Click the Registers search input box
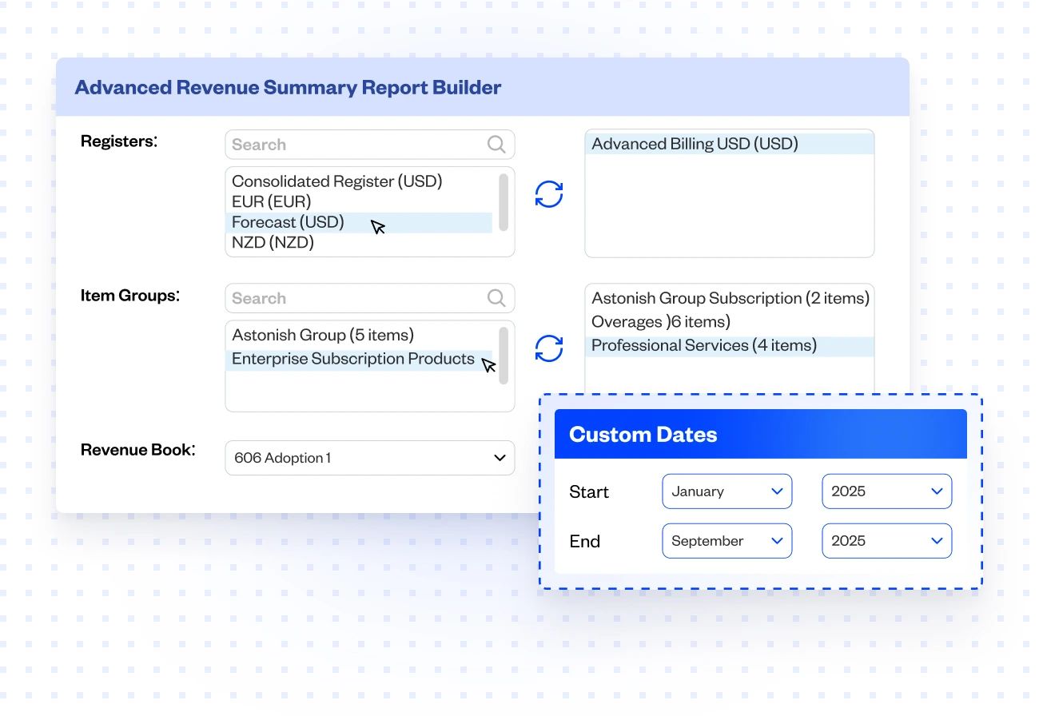Viewport: 1039px width, 716px height. click(352, 144)
